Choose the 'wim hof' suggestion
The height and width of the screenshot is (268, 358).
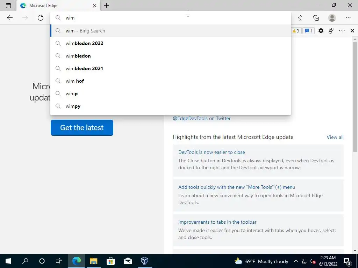(x=171, y=81)
